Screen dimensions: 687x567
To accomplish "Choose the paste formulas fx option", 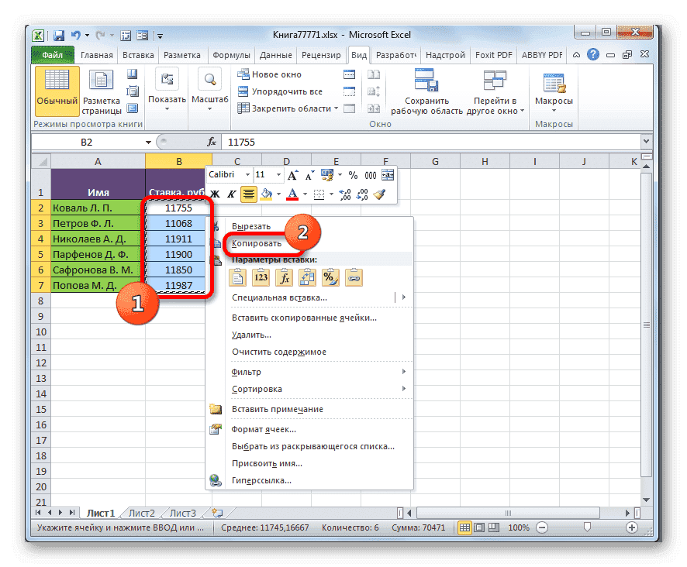I will coord(284,277).
